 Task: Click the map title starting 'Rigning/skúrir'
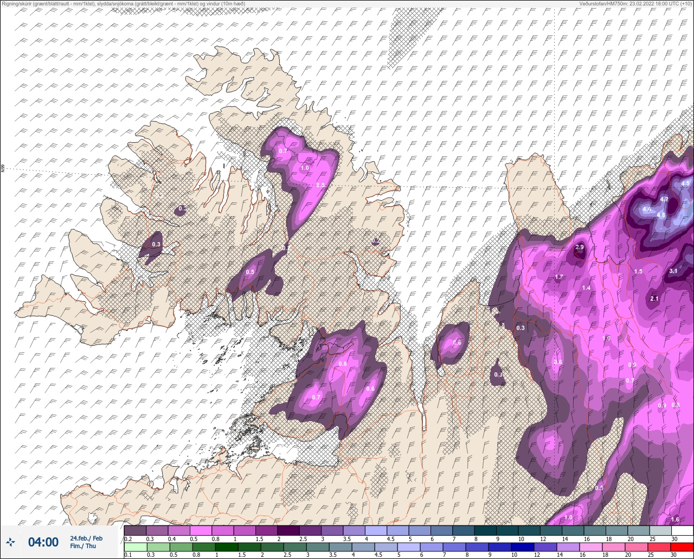point(123,4)
